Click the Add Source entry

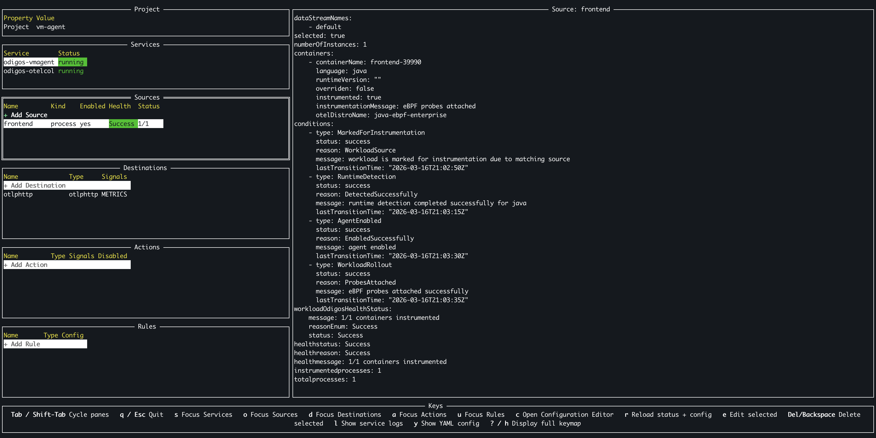point(26,115)
